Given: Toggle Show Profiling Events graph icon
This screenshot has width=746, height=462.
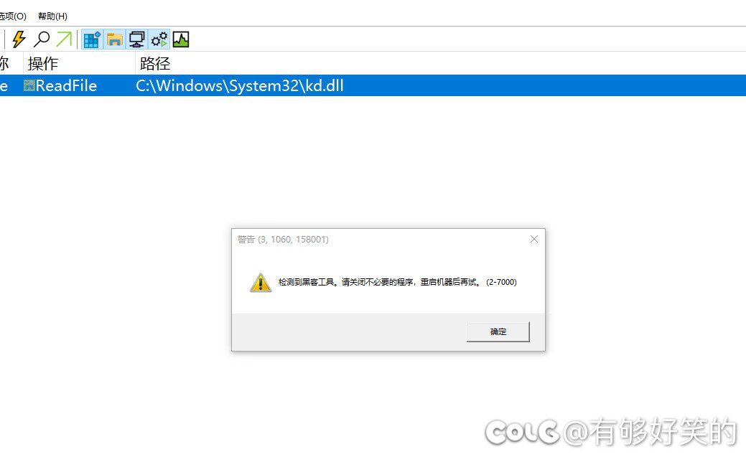Looking at the screenshot, I should (181, 39).
